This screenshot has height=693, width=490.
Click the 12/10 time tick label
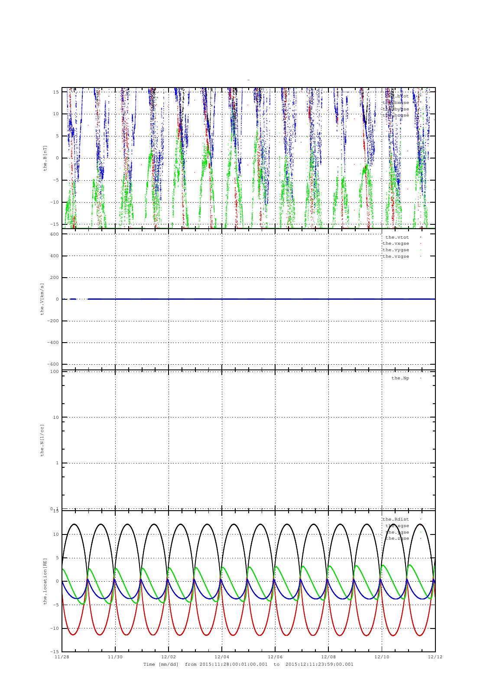(x=382, y=657)
